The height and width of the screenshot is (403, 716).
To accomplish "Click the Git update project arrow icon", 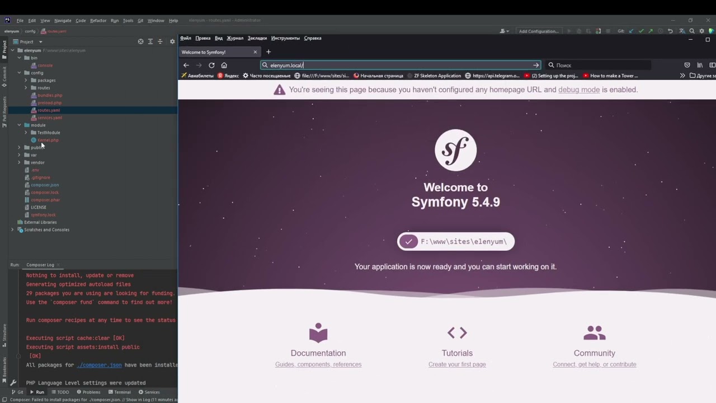I will pos(632,31).
